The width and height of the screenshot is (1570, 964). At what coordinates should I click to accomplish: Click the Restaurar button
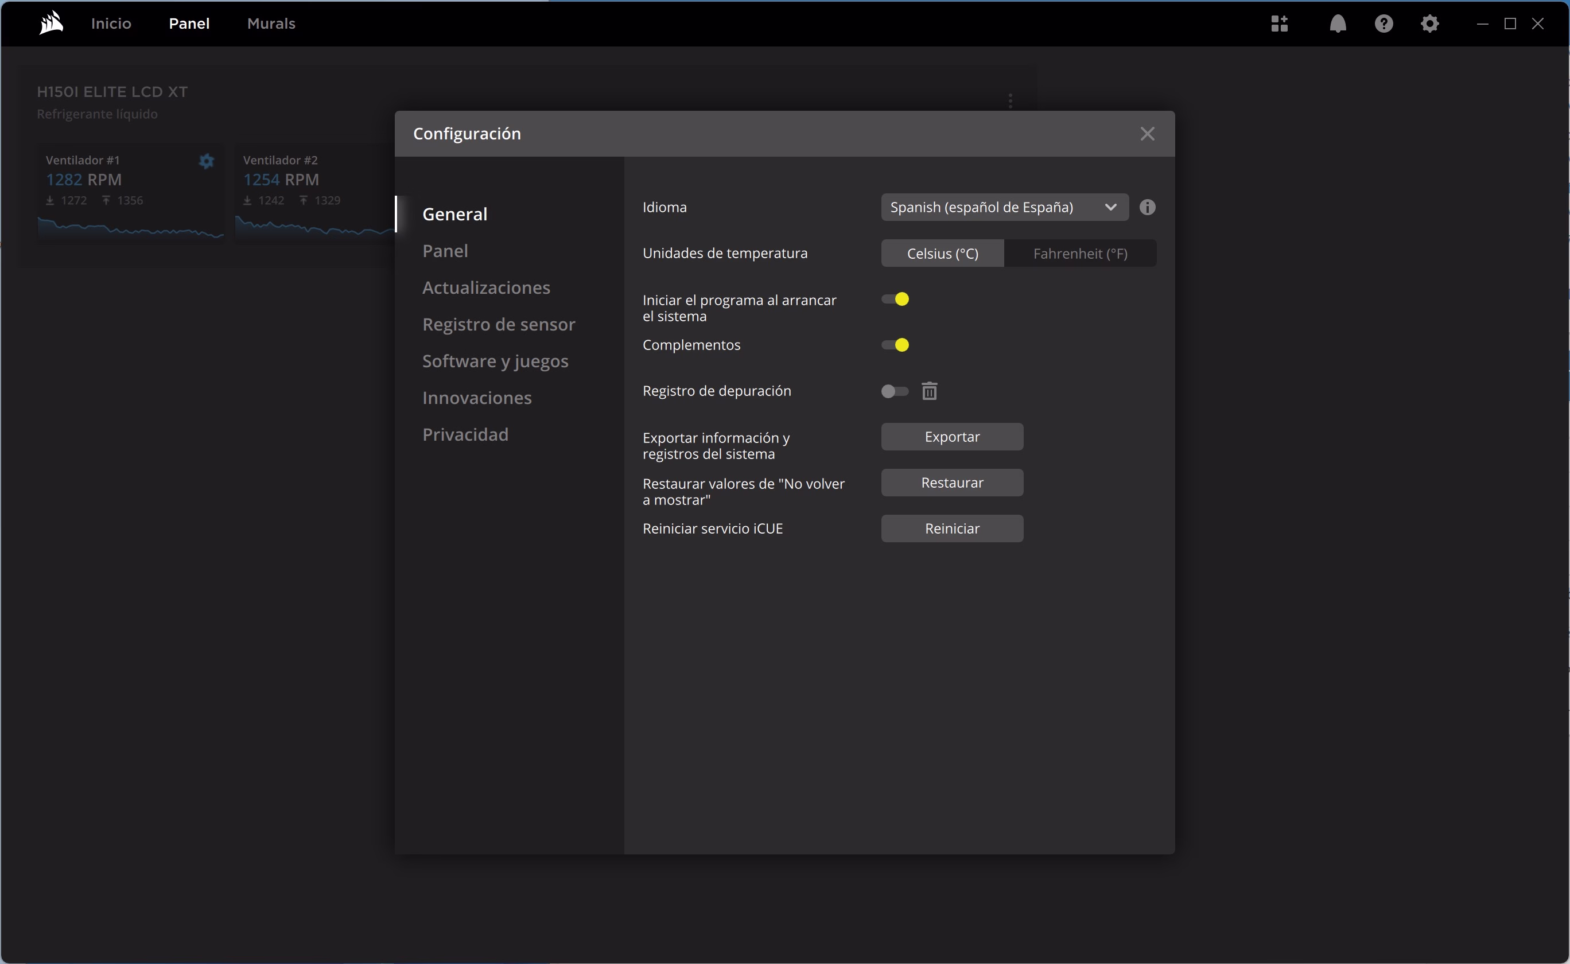951,483
